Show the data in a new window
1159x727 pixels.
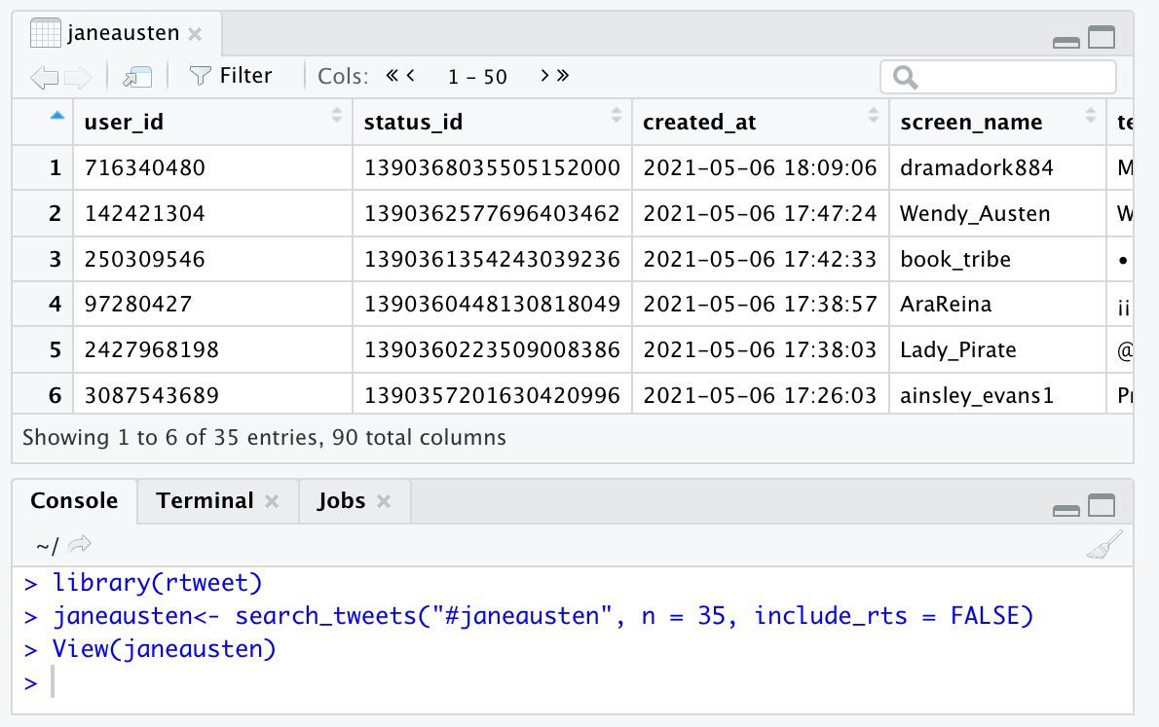(x=137, y=77)
